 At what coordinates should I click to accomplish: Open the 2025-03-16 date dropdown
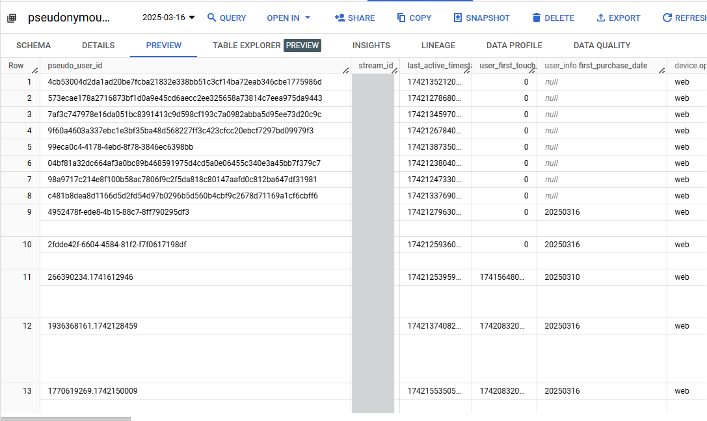tap(168, 18)
